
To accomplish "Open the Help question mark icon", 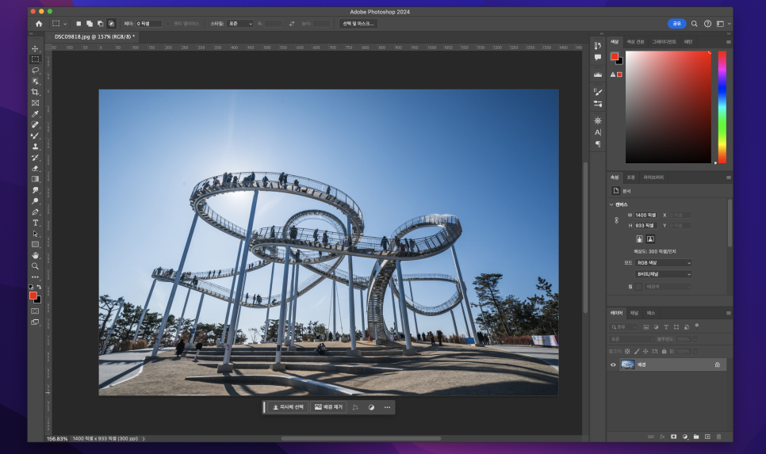I will (x=707, y=24).
